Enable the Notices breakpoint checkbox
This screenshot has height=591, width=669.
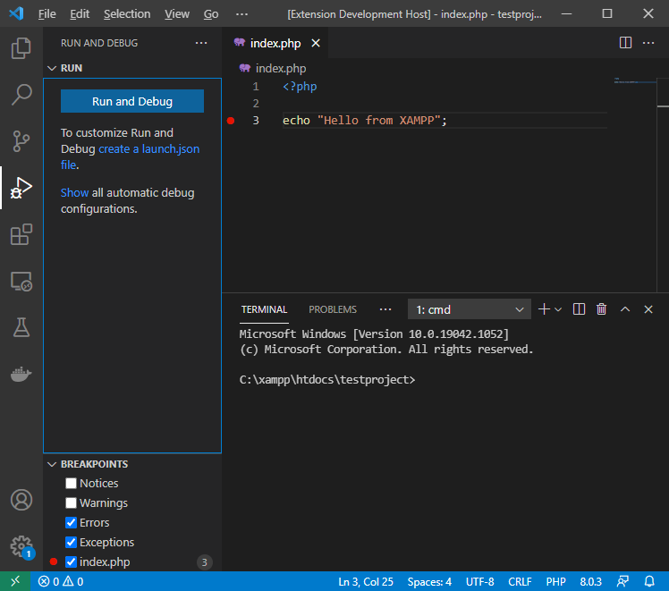(71, 483)
